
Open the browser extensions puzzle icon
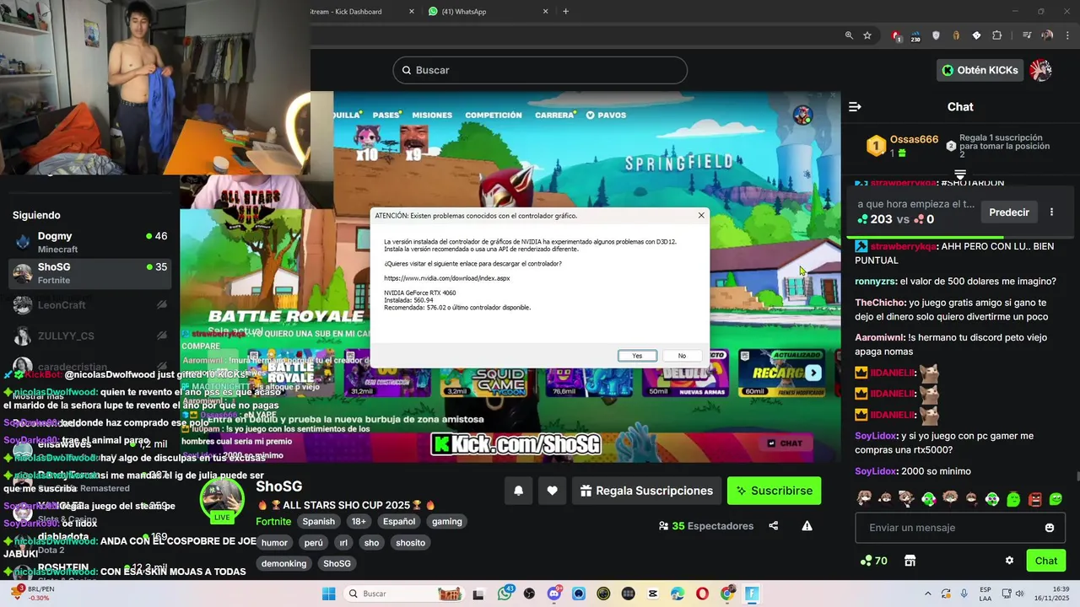996,35
